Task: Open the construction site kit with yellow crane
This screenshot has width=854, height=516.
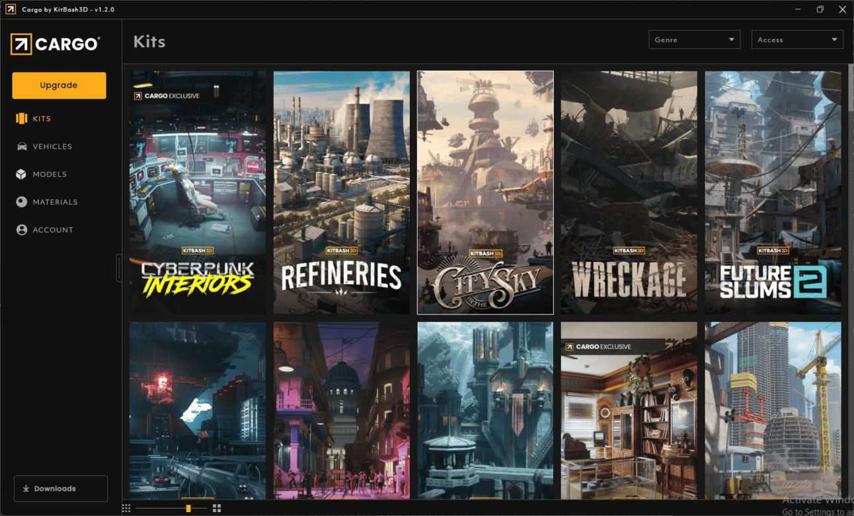Action: point(773,410)
